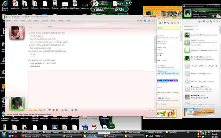
Task: Open ye5.blogspot.com link under Zac Ang Eng Keat
Action: click(x=206, y=59)
